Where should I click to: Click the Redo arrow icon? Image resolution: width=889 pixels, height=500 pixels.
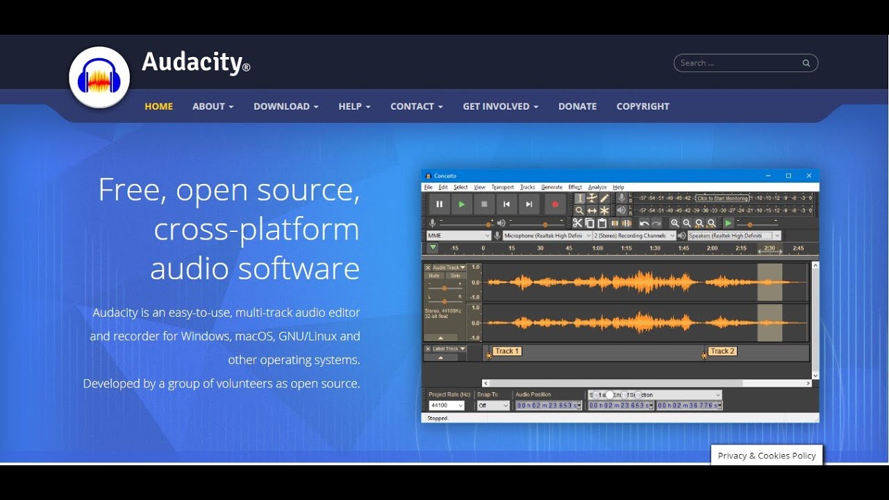coord(656,223)
